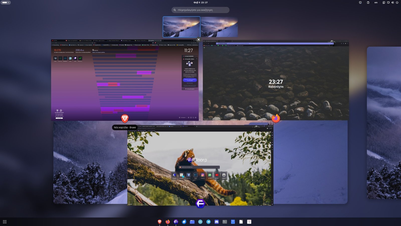Select the Firefox window preview

tap(276, 80)
